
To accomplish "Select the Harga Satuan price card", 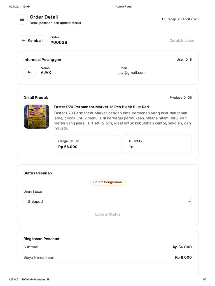I will [x=88, y=144].
